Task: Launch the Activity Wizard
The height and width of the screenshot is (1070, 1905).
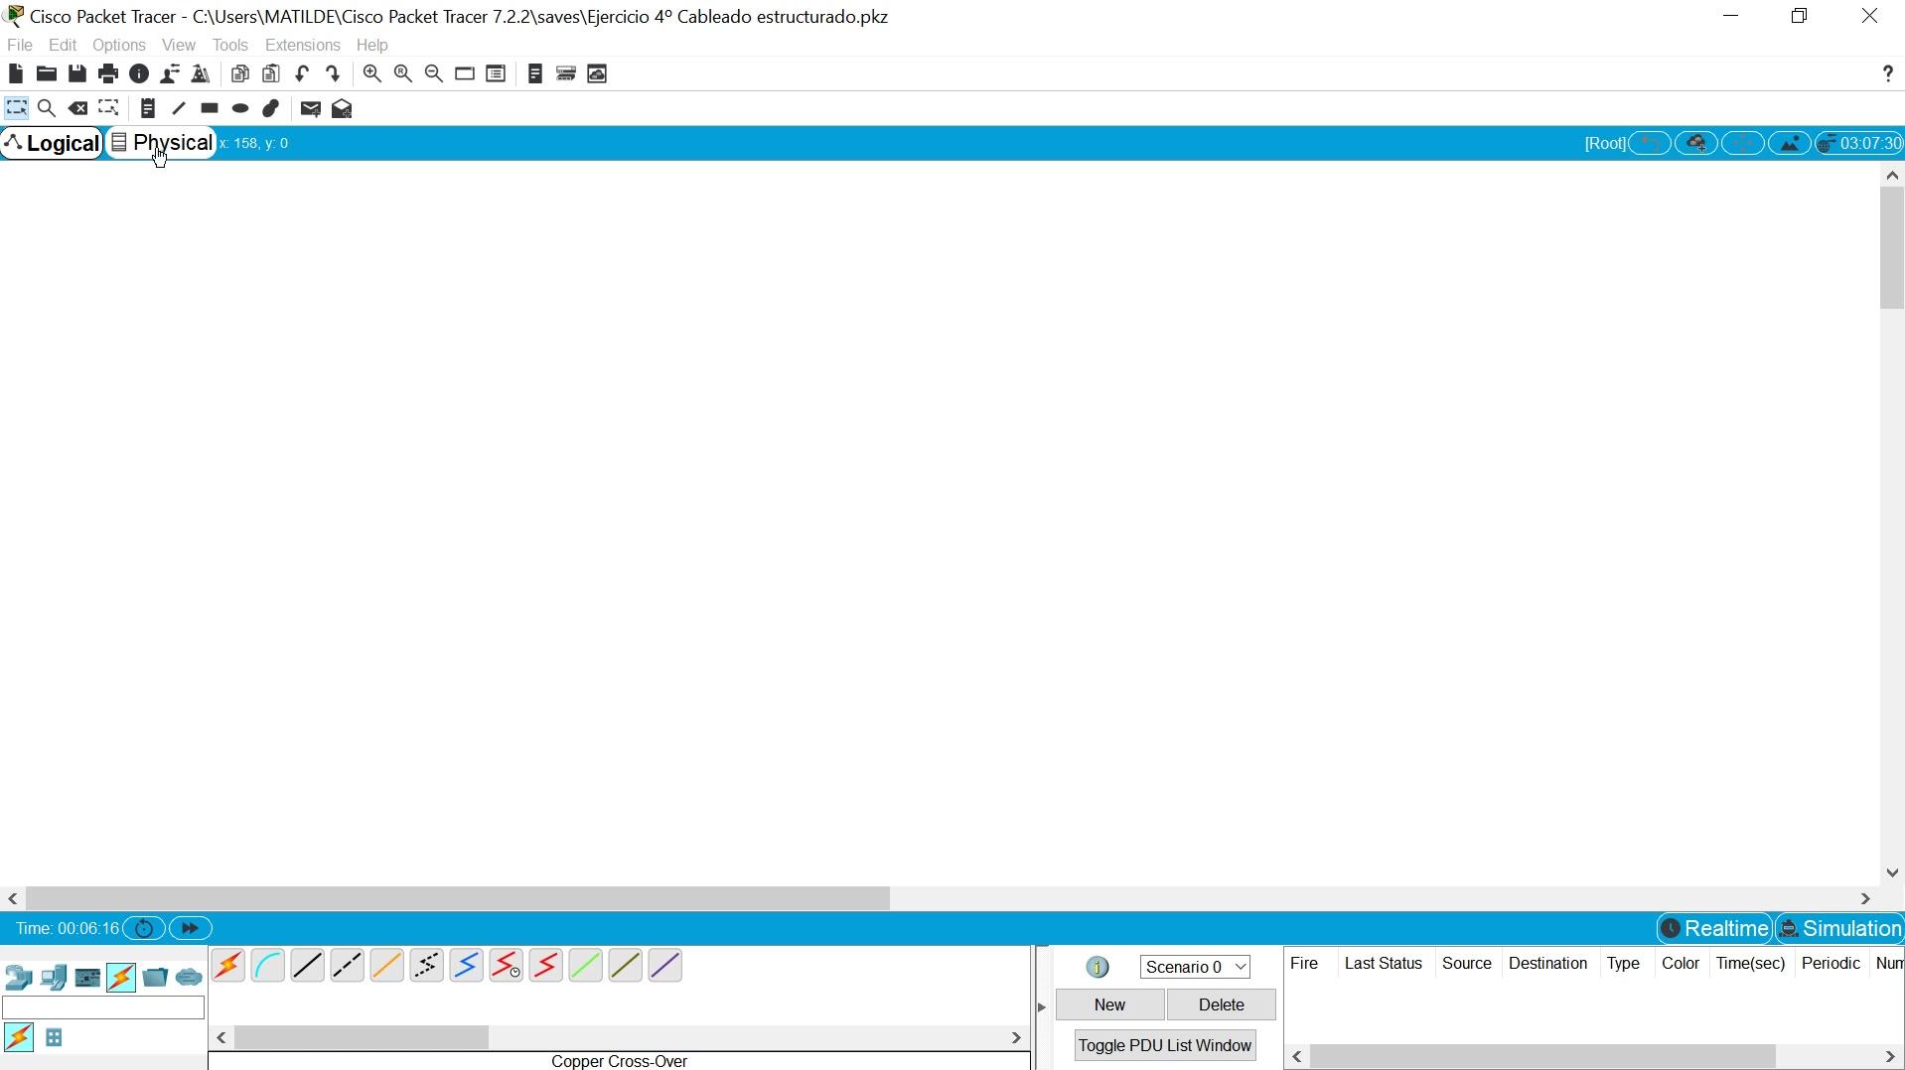Action: (x=202, y=74)
